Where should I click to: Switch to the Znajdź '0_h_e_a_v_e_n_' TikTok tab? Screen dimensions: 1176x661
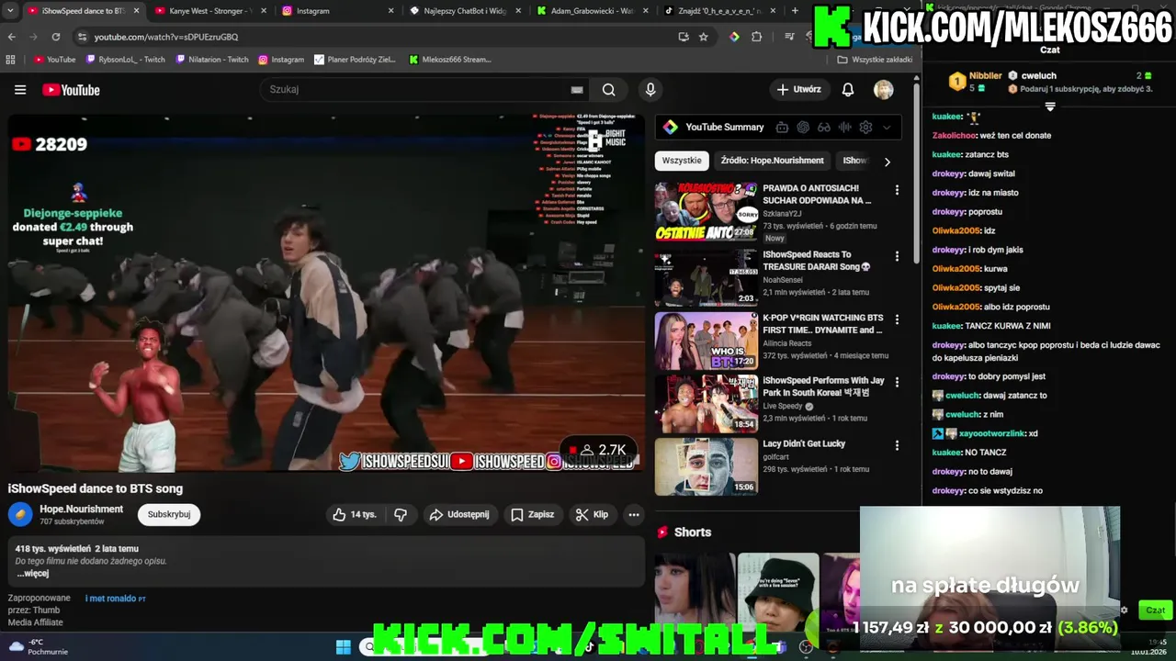(718, 11)
